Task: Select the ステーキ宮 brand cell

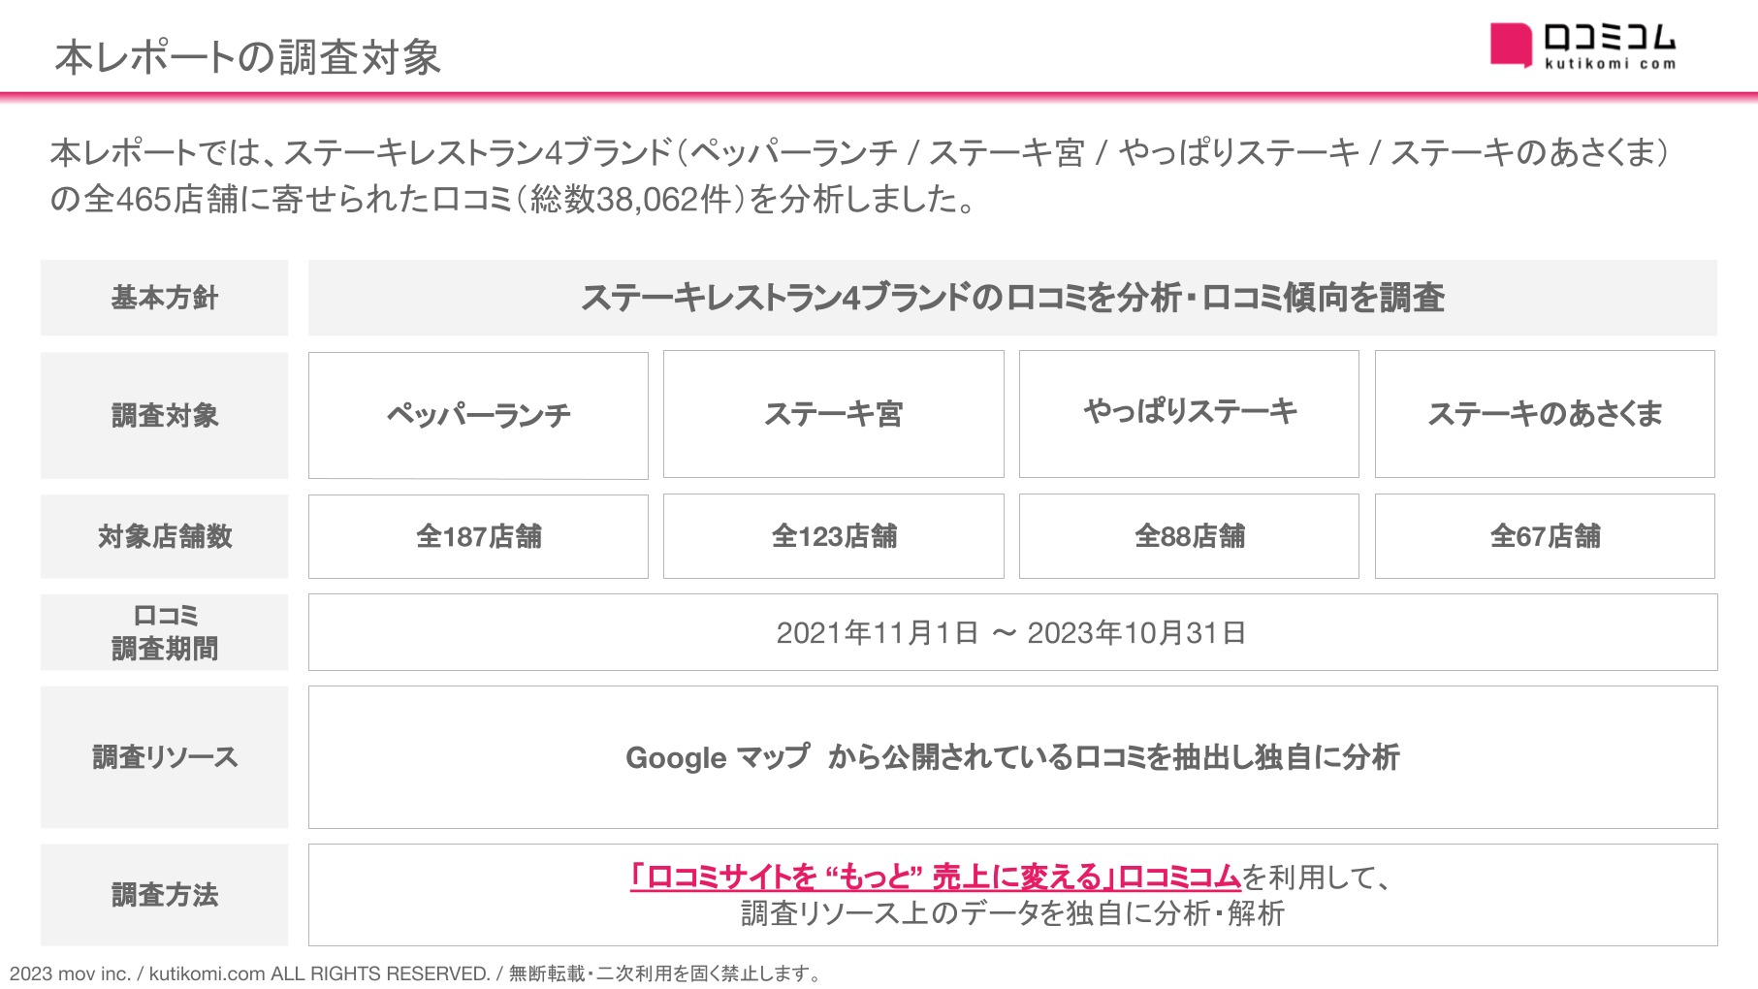Action: (x=834, y=414)
